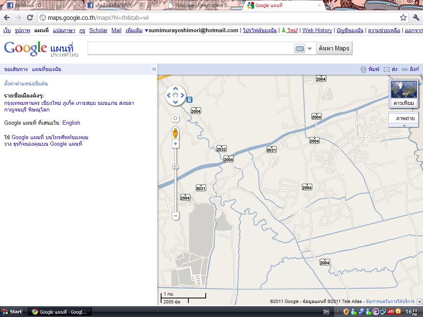Open the Windows Start button
423x317 pixels.
12,312
